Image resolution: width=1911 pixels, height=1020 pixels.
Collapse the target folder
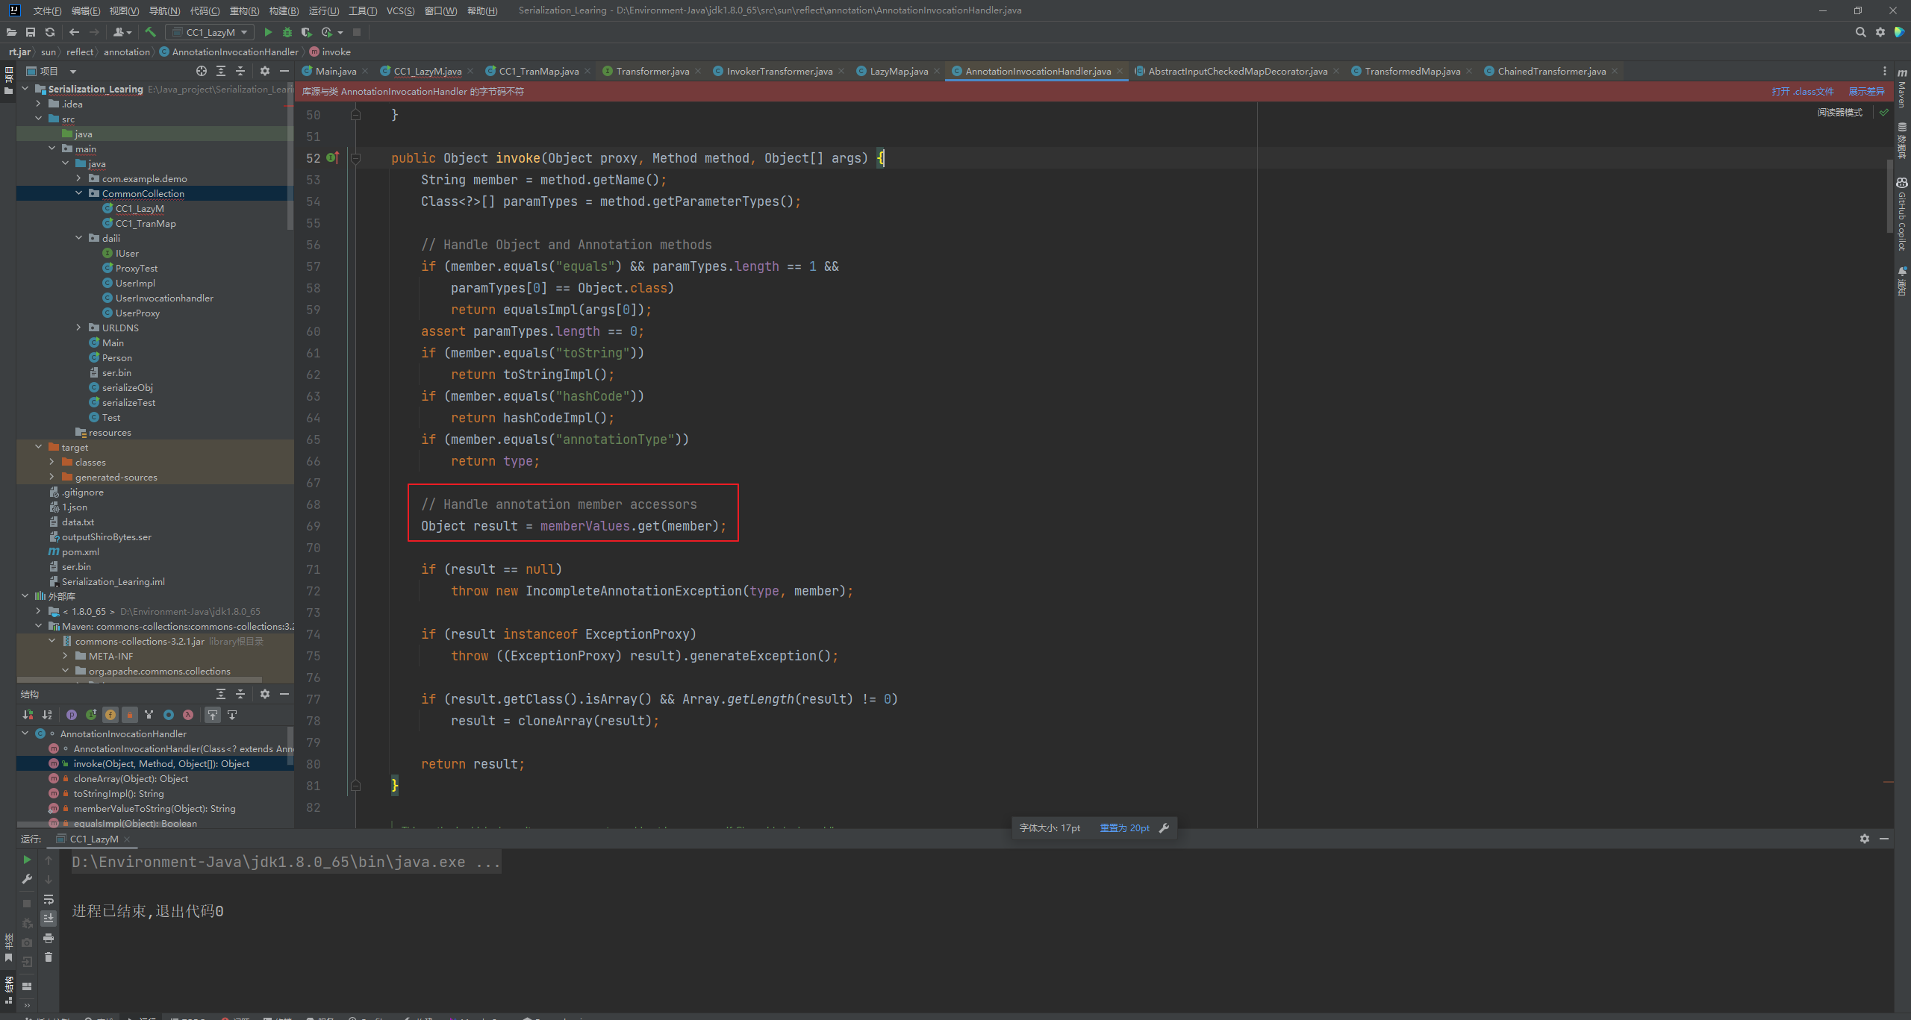point(39,447)
